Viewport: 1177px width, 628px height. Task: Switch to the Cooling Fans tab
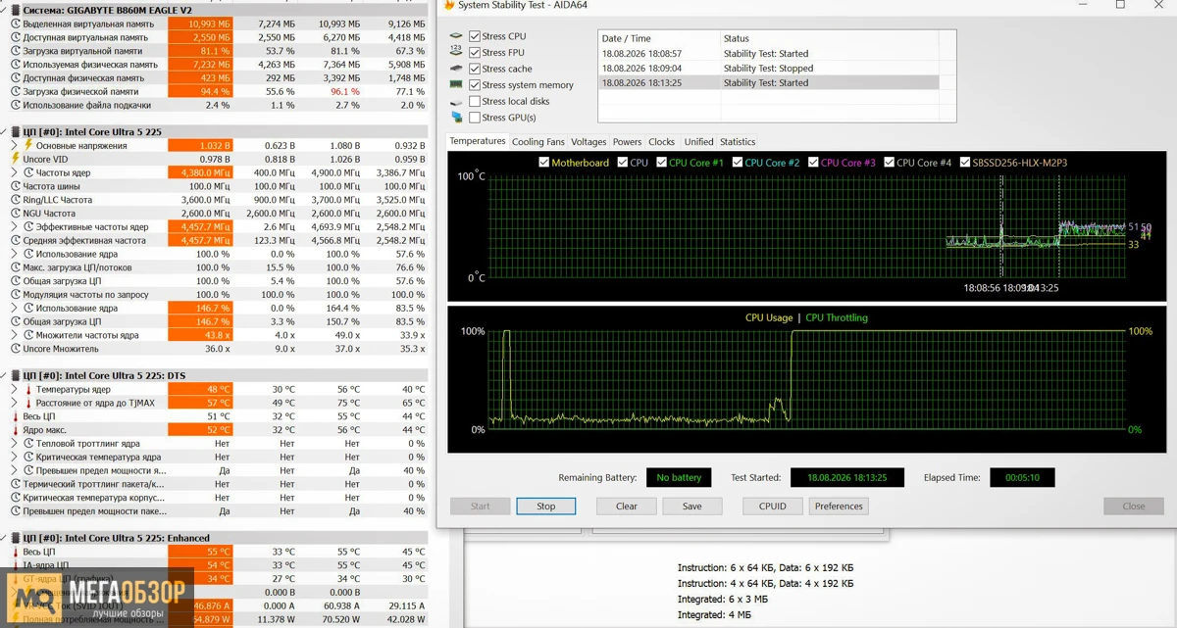(x=538, y=142)
